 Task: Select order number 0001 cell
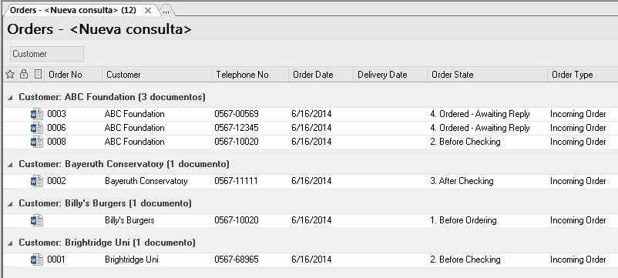coord(56,260)
